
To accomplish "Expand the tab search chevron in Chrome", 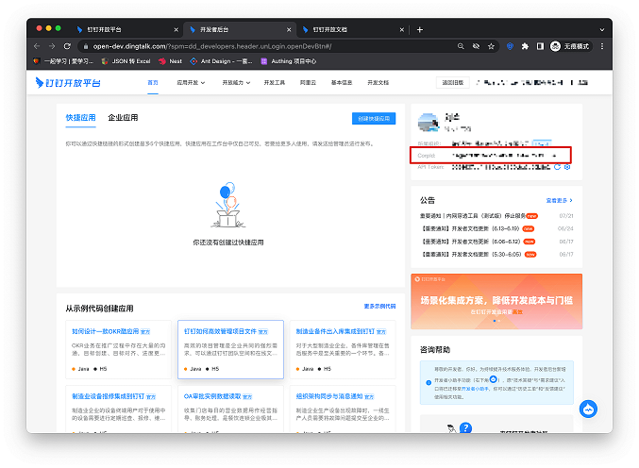I will 600,29.
